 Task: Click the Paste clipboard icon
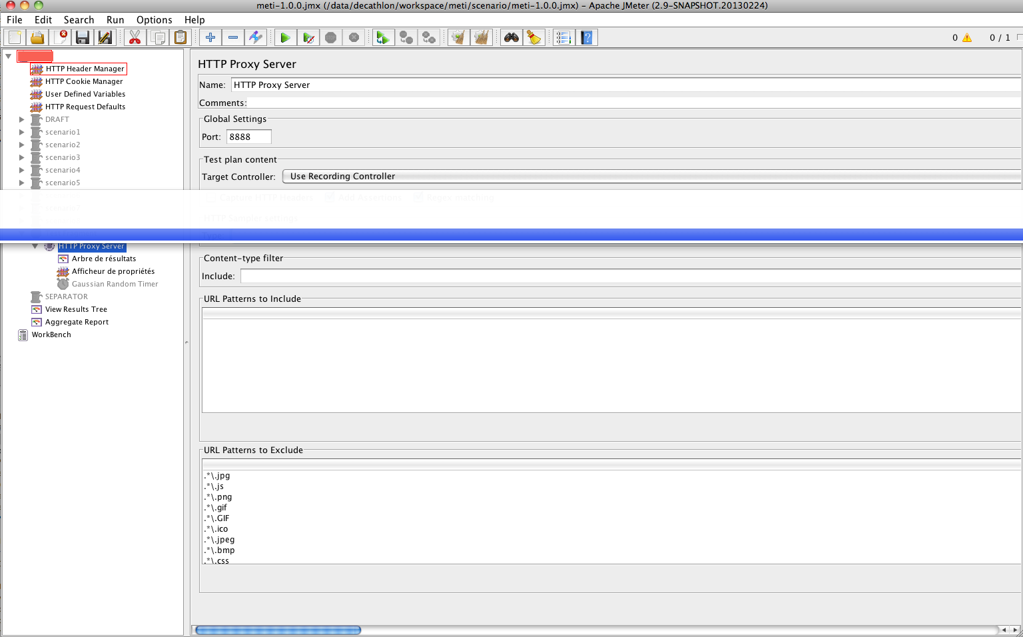click(x=180, y=37)
